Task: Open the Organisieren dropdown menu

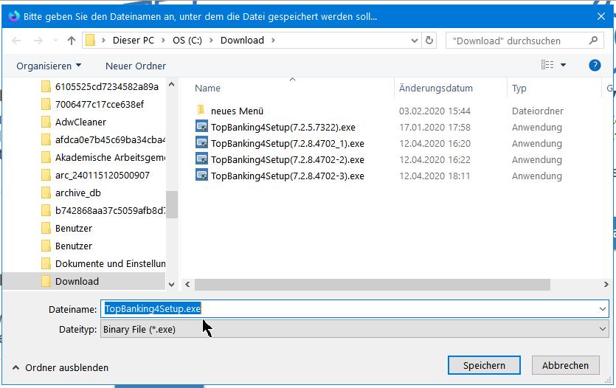Action: coord(49,66)
